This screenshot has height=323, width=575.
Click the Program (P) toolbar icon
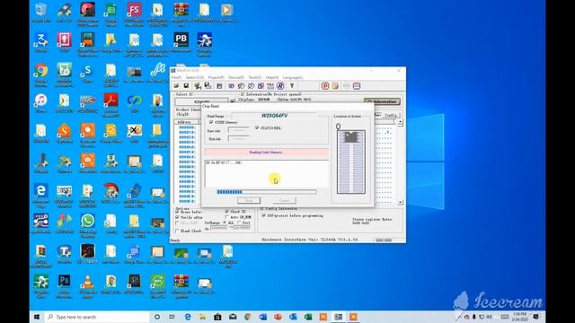tap(325, 86)
